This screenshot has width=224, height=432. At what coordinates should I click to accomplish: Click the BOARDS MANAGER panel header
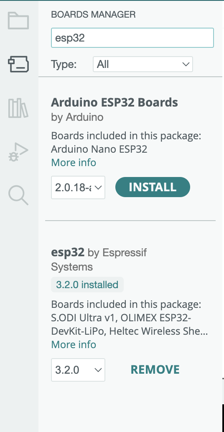point(93,15)
